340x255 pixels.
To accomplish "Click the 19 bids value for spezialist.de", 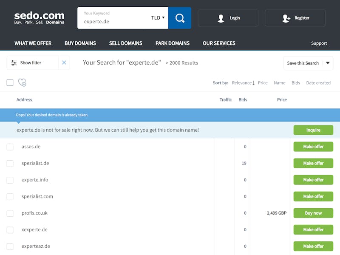I will (244, 163).
